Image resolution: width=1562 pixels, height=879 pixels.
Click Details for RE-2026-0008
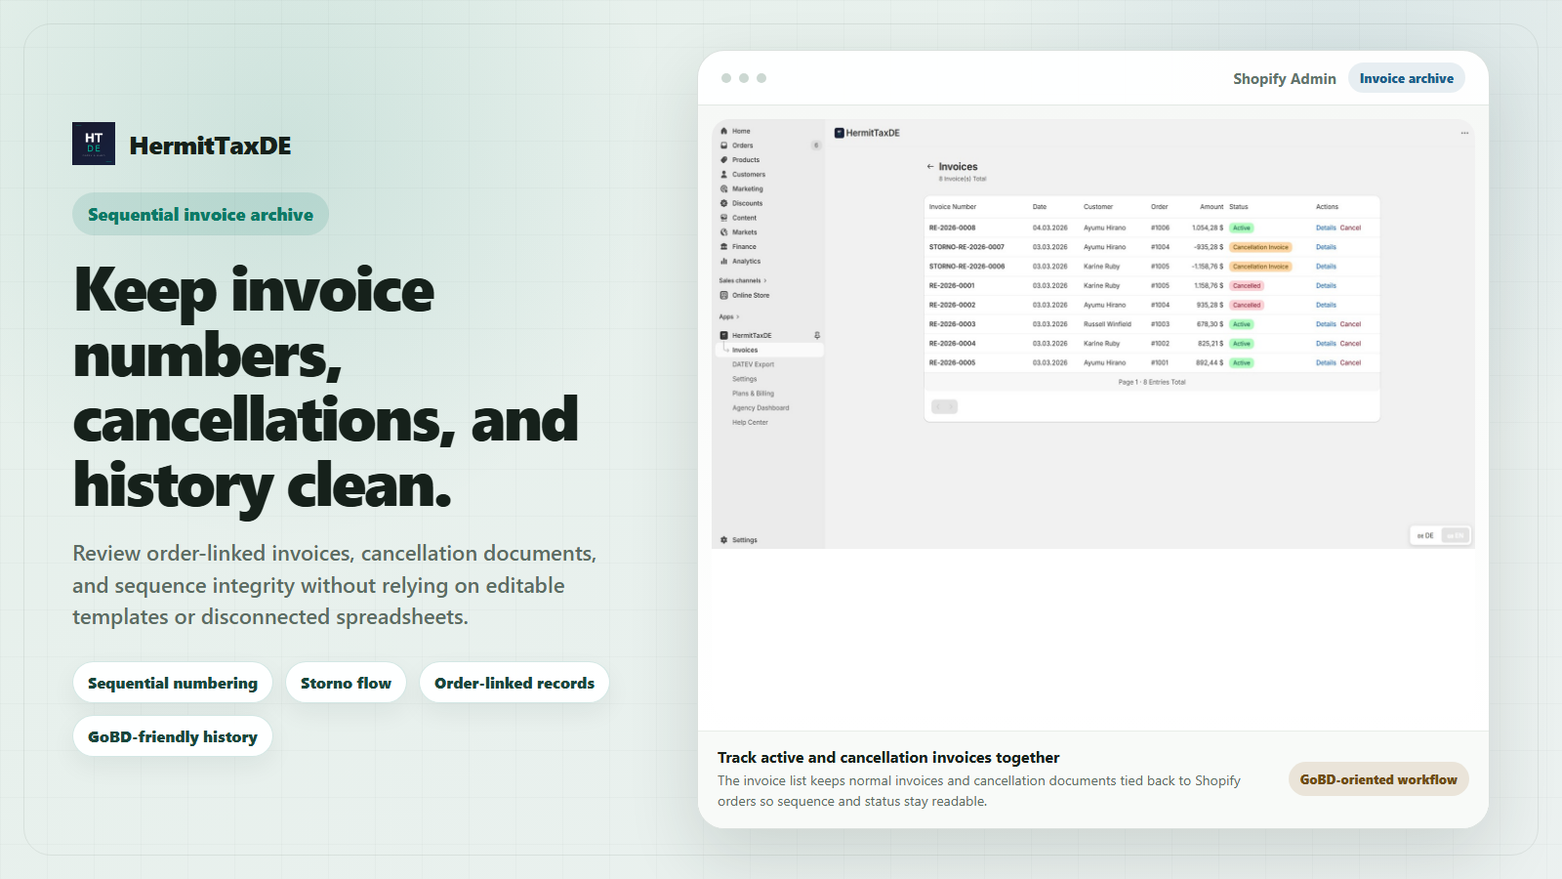(x=1326, y=228)
